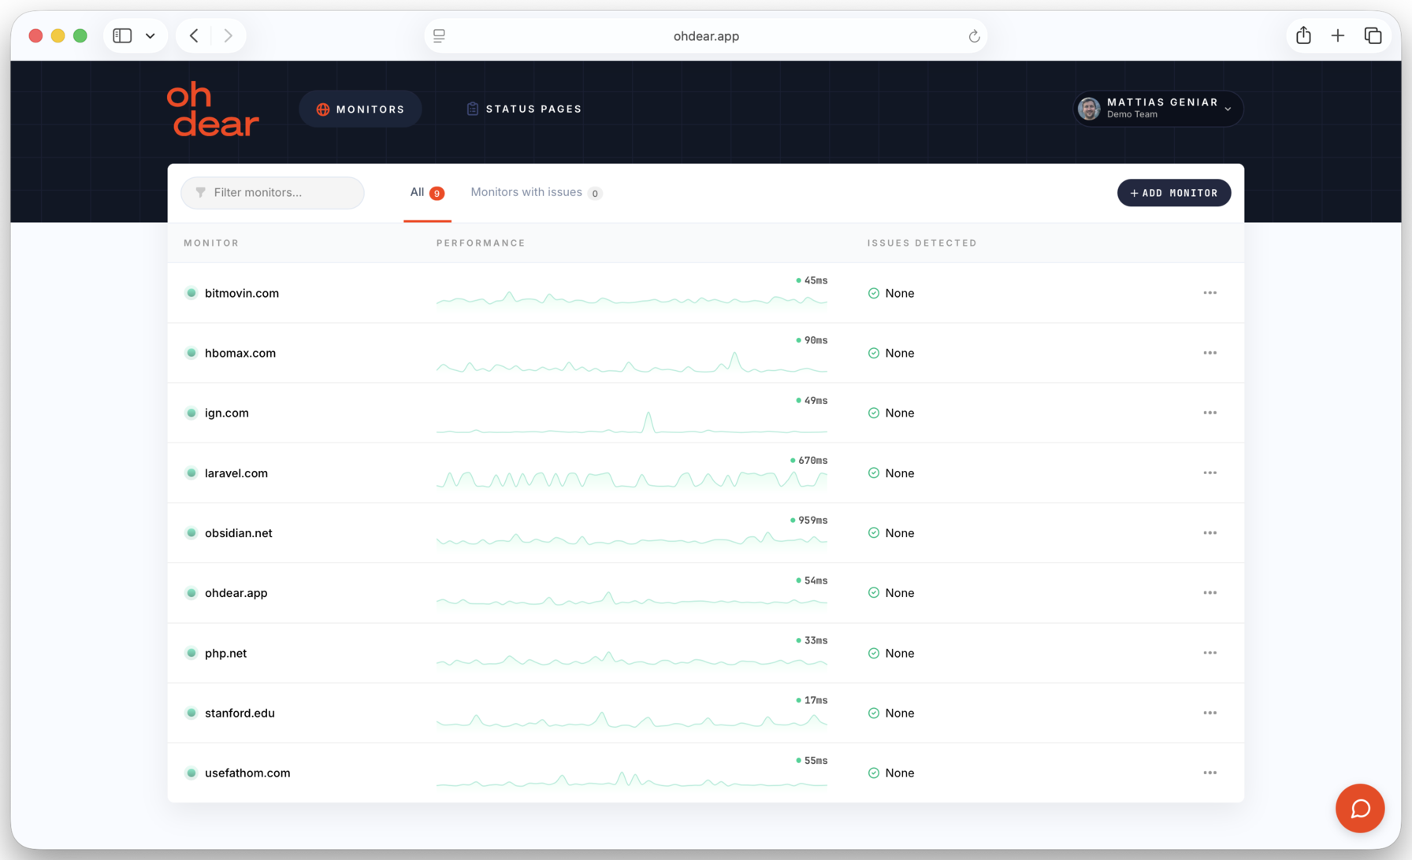
Task: Open options menu for bitmovin.com row
Action: [x=1209, y=293]
